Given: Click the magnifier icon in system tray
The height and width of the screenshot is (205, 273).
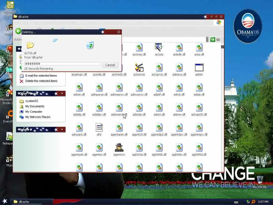Looking at the screenshot, I should coord(253,202).
